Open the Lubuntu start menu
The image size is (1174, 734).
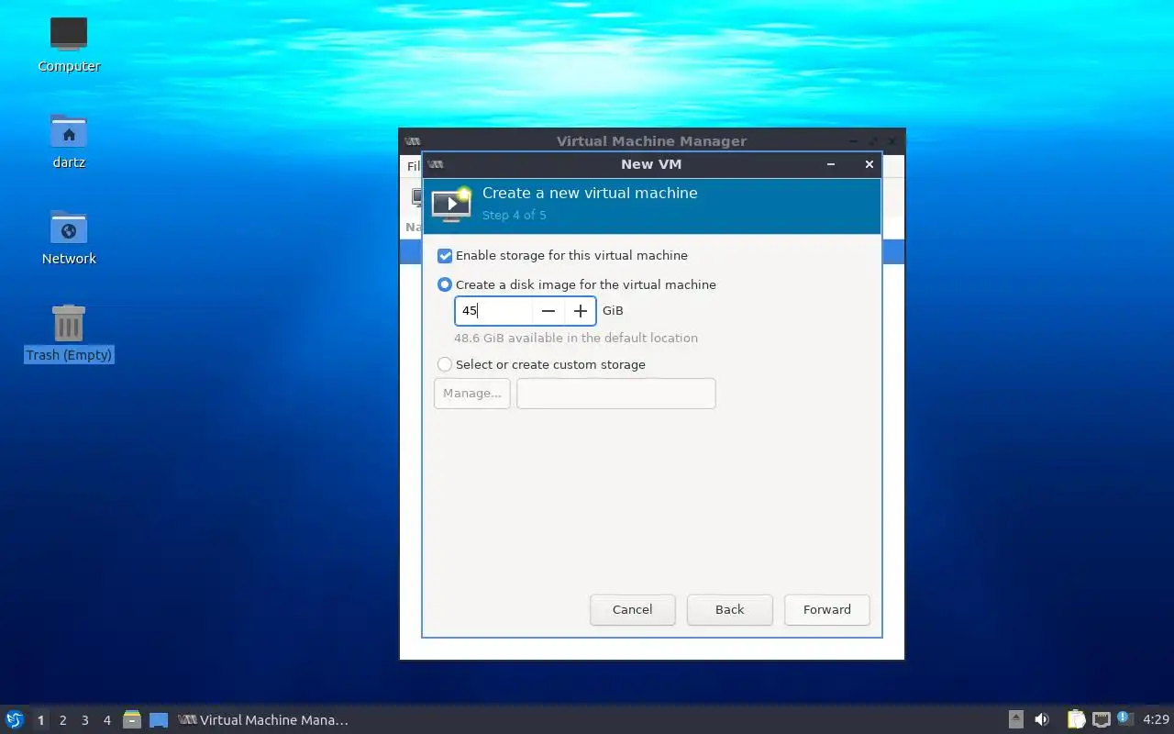pos(15,720)
